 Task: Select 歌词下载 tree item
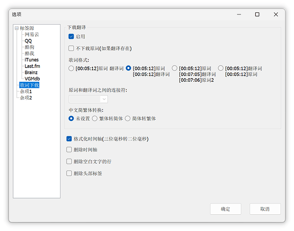click(x=30, y=85)
